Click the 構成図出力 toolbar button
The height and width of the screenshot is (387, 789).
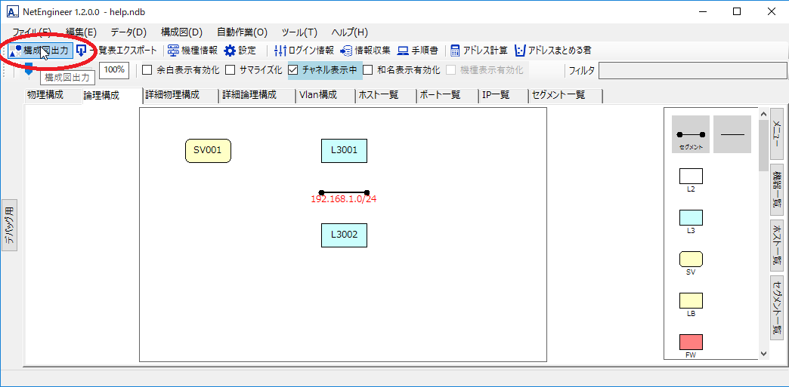(42, 51)
